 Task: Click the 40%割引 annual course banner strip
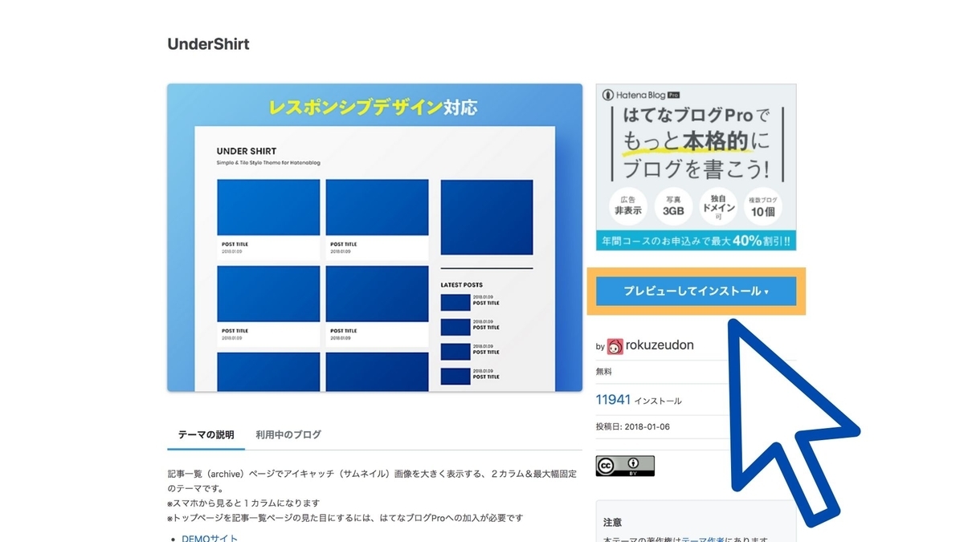pos(696,241)
